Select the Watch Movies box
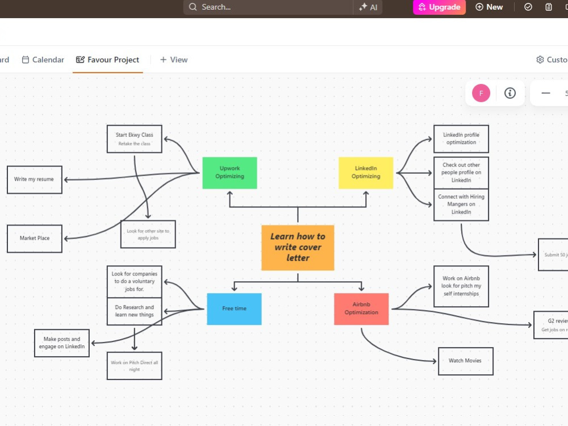The image size is (568, 426). click(466, 361)
